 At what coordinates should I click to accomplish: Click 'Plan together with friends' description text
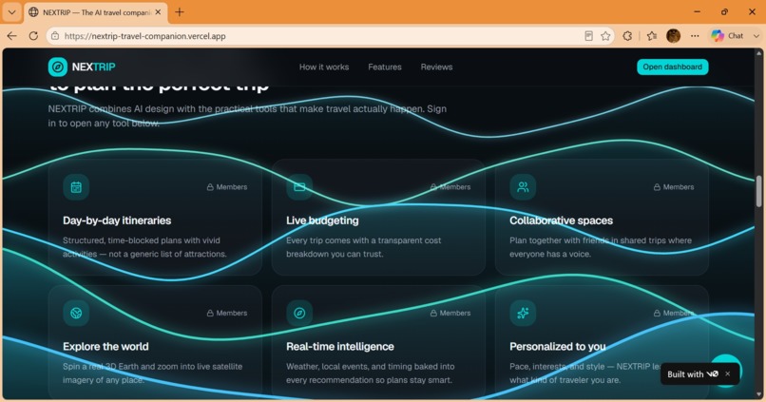coord(601,247)
